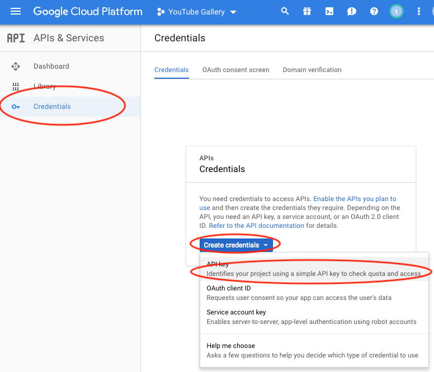Screen dimensions: 434x372
Task: Click the search magnifier icon
Action: [285, 12]
